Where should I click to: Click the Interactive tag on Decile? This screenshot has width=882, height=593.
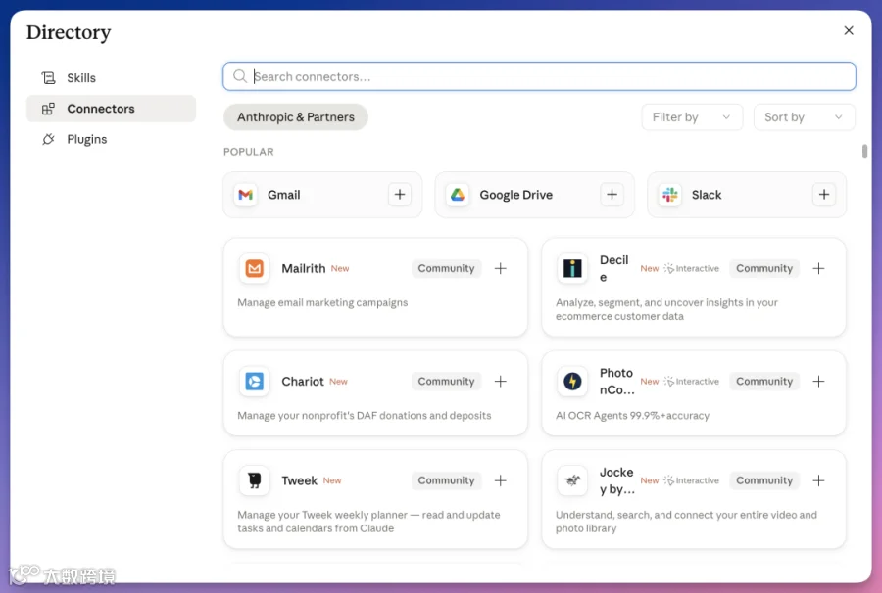point(691,268)
